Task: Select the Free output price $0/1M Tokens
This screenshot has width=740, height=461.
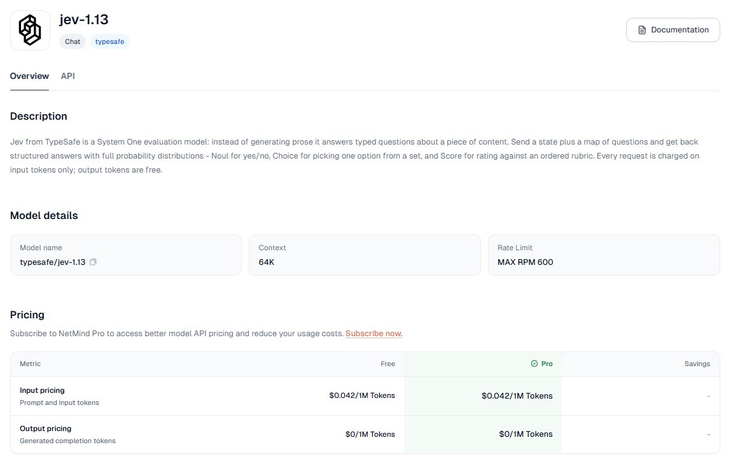Action: [x=370, y=434]
